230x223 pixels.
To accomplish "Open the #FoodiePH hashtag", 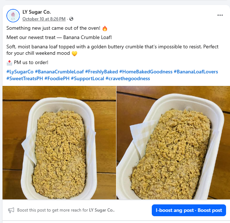I will click(57, 78).
